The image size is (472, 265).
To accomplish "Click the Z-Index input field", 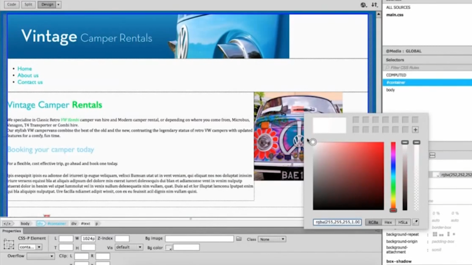I will 122,238.
